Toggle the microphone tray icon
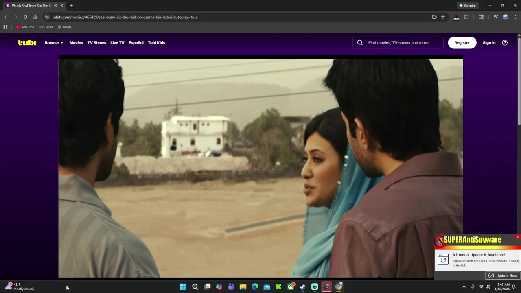 pos(473,287)
